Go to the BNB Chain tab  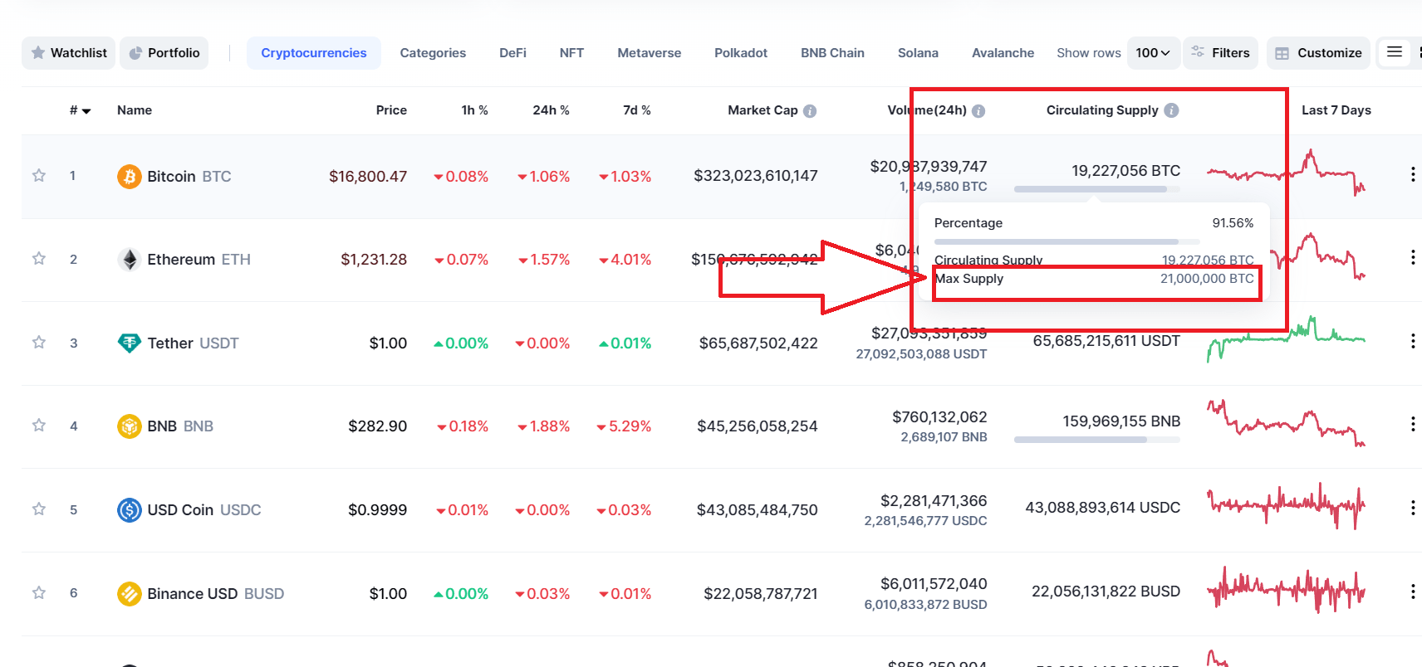click(832, 53)
